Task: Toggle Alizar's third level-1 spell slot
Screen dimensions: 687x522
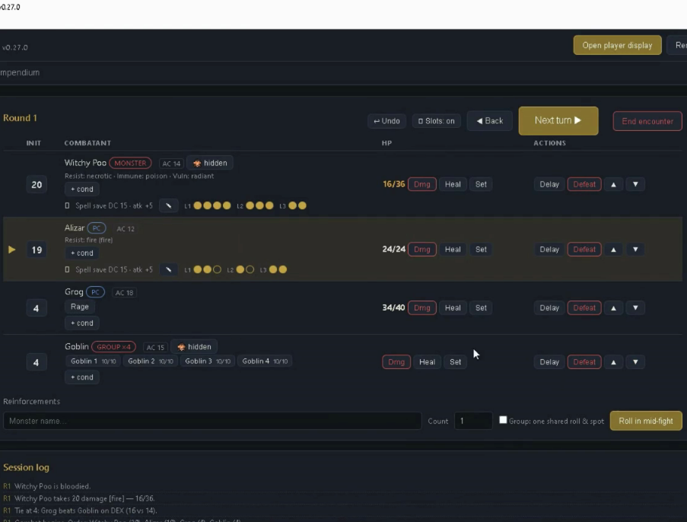Action: click(x=217, y=269)
